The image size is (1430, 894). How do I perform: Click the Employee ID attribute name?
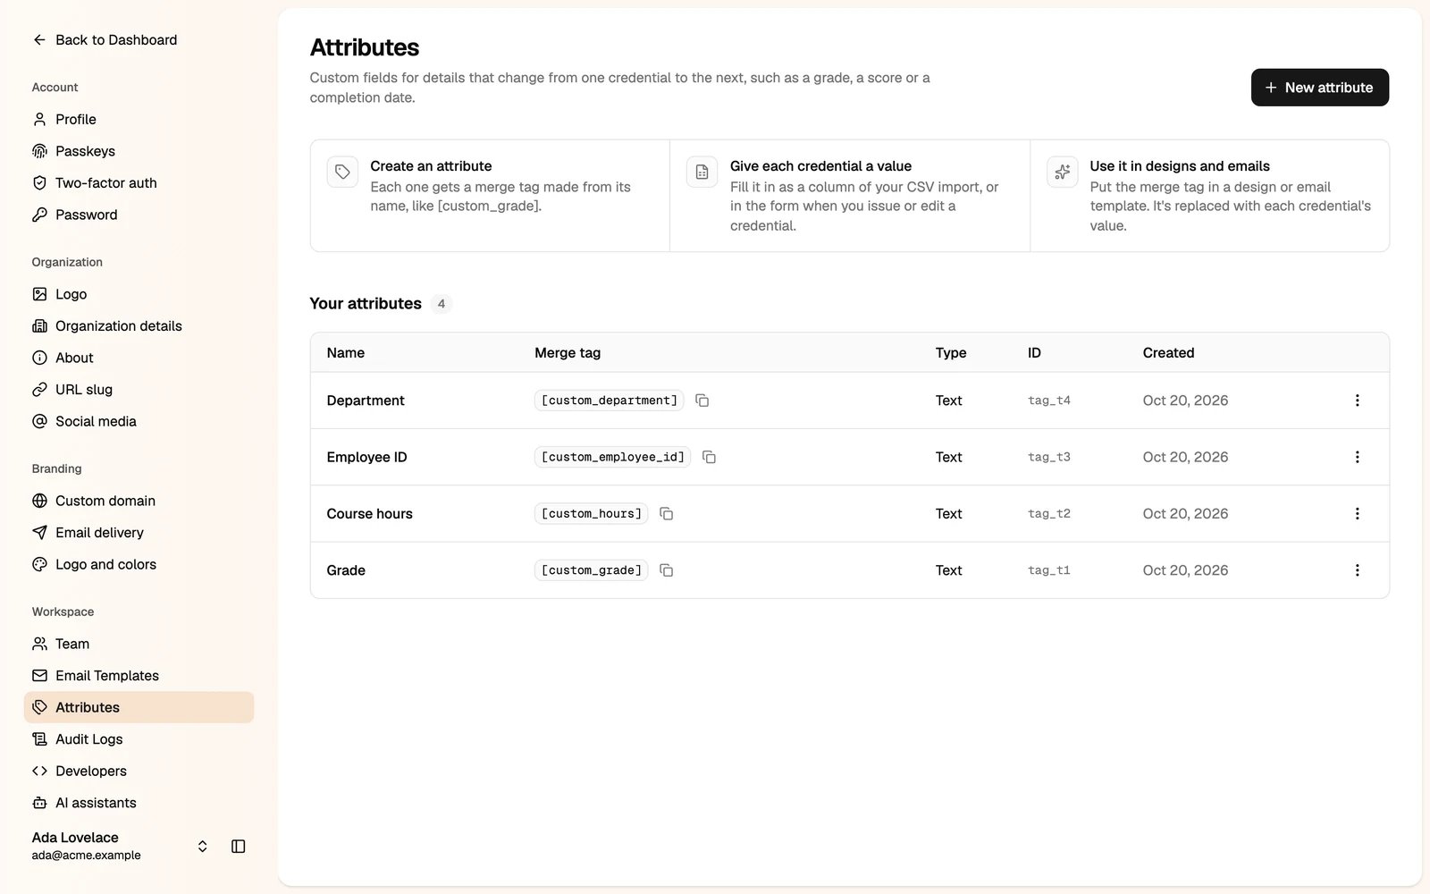tap(366, 457)
